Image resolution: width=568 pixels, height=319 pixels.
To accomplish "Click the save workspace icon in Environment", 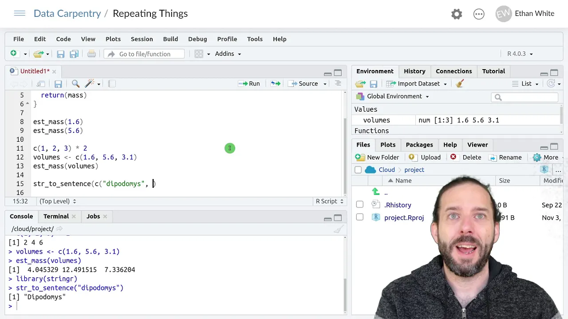I will tap(374, 84).
